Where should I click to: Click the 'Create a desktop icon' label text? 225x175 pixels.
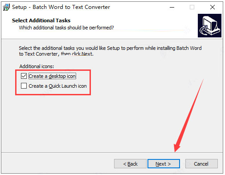click(52, 76)
